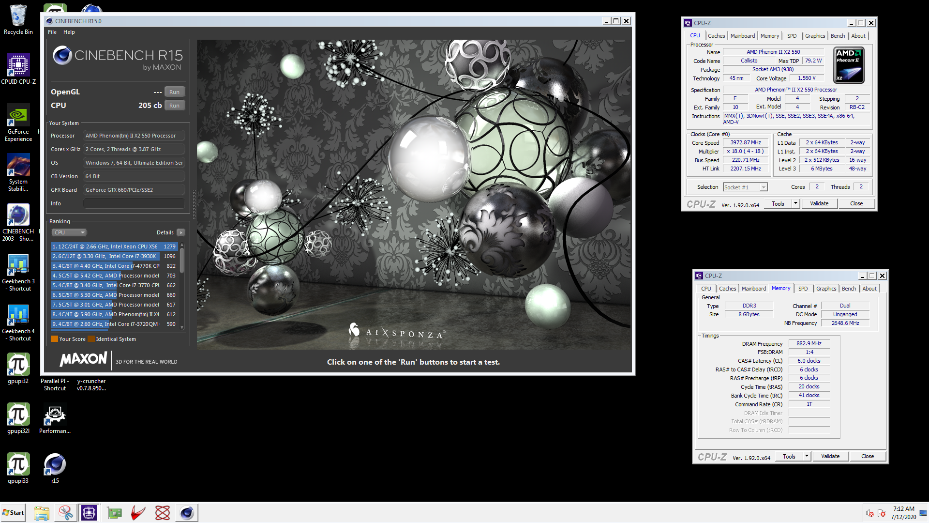Click the Cinebench R15.0 title bar icon
929x523 pixels.
point(49,21)
